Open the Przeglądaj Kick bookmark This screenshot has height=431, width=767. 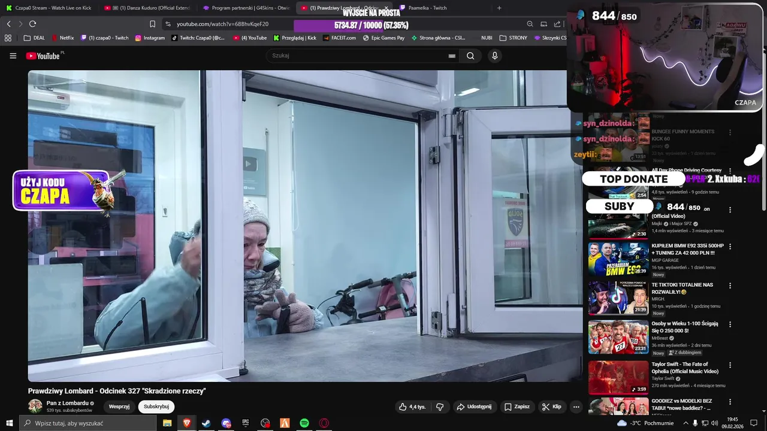click(295, 38)
